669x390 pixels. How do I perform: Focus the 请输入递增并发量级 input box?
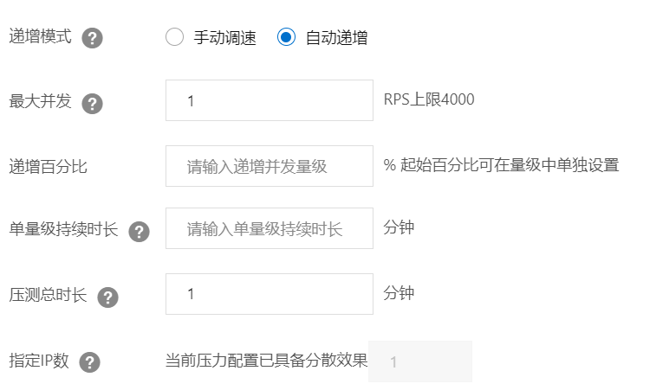269,166
